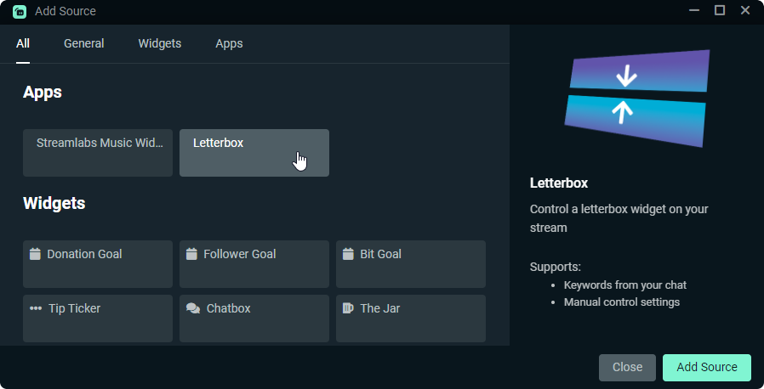Click the Donation Goal calendar icon
Image resolution: width=764 pixels, height=389 pixels.
[35, 254]
